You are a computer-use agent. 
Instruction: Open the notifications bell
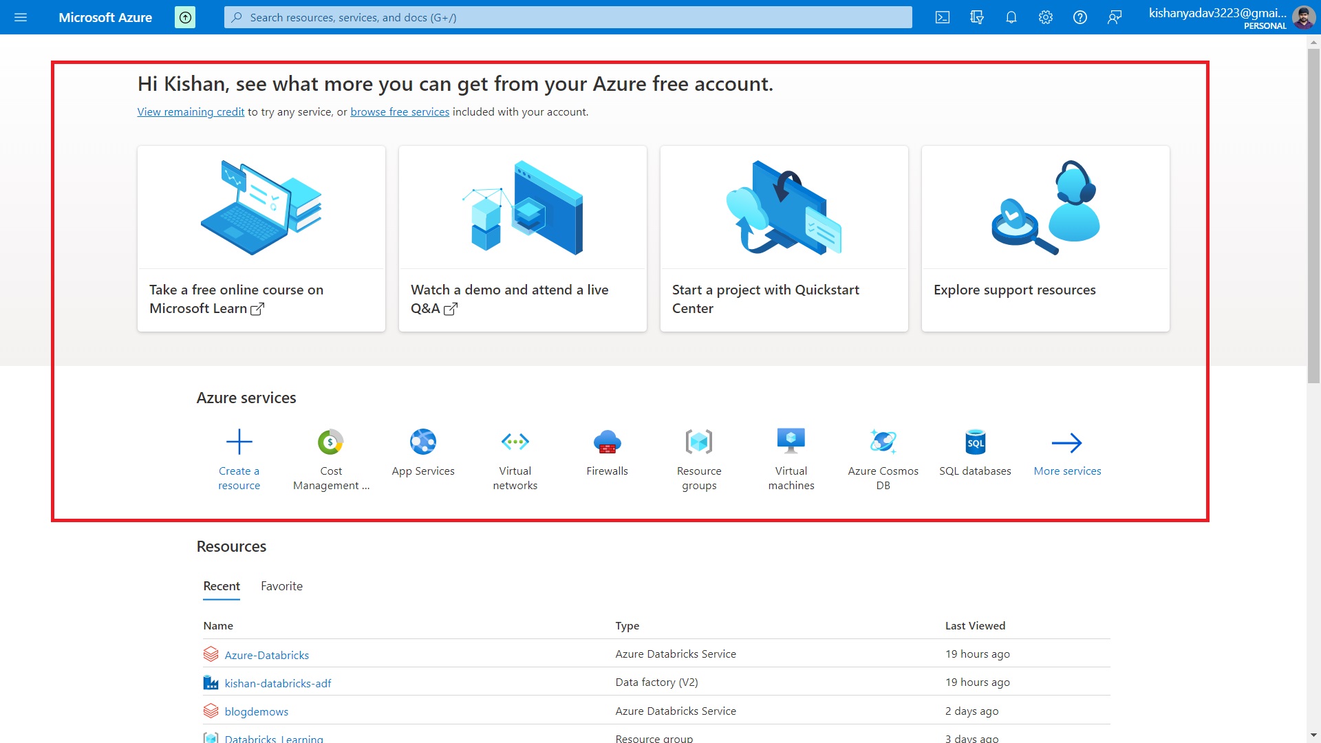click(x=1011, y=17)
